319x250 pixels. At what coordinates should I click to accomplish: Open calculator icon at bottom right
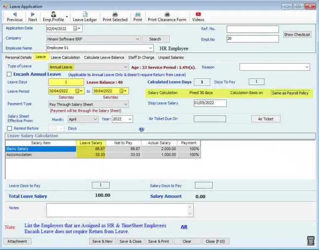pyautogui.click(x=311, y=241)
